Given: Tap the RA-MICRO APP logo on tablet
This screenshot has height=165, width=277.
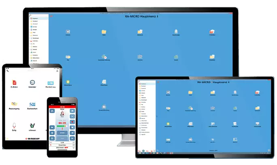Looking at the screenshot, I should [32, 139].
